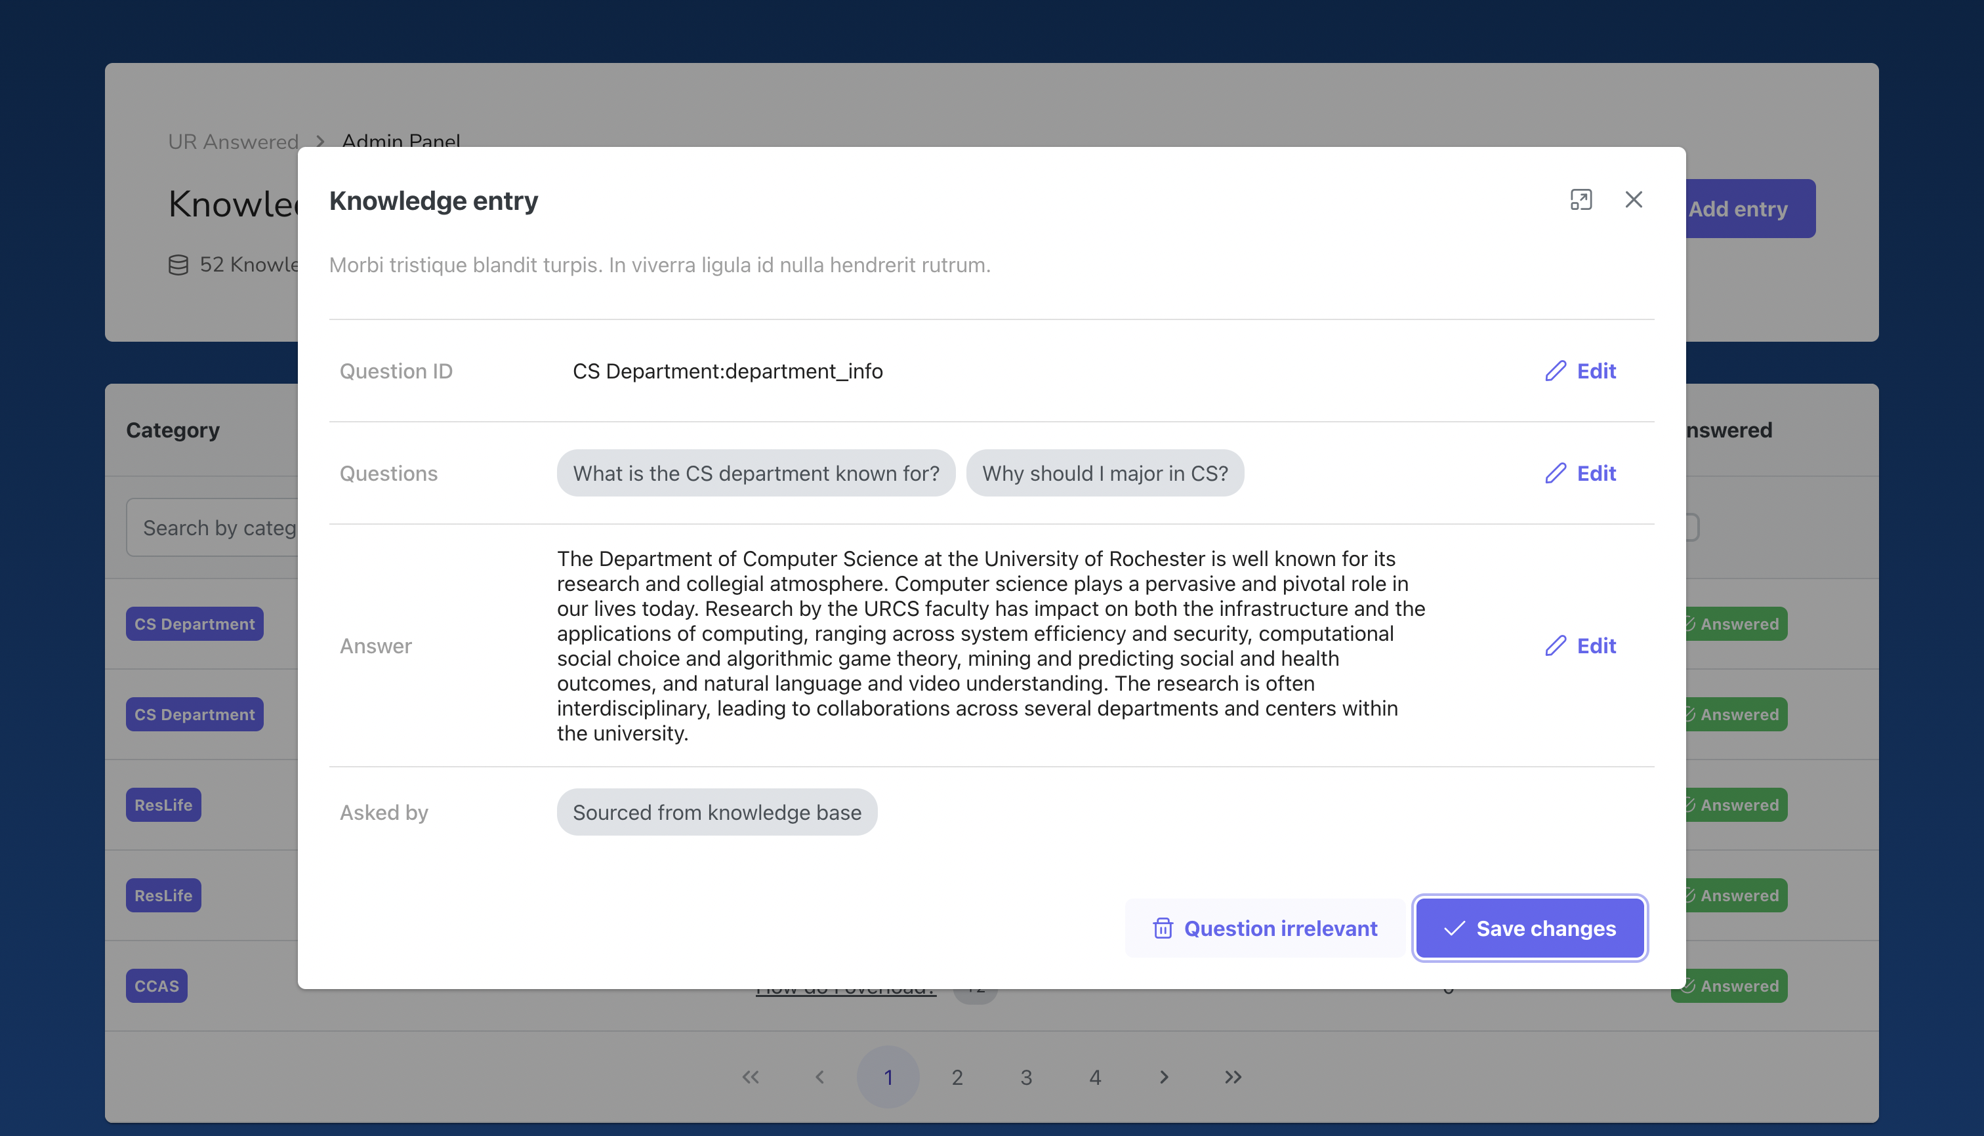Jump to the last page arrows
The width and height of the screenshot is (1984, 1136).
tap(1232, 1078)
